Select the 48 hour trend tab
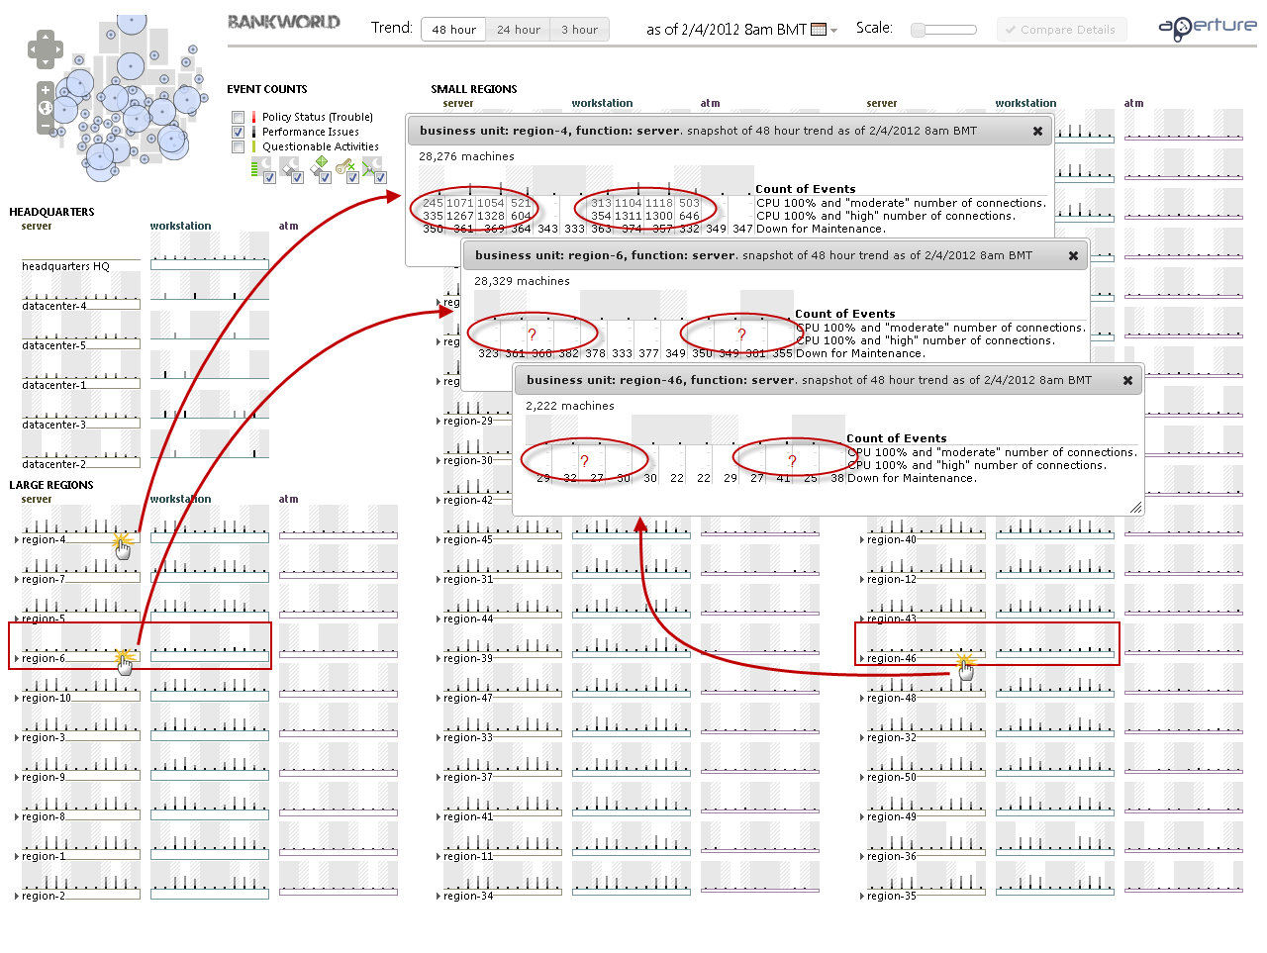Screen dimensions: 1267x953 (453, 30)
